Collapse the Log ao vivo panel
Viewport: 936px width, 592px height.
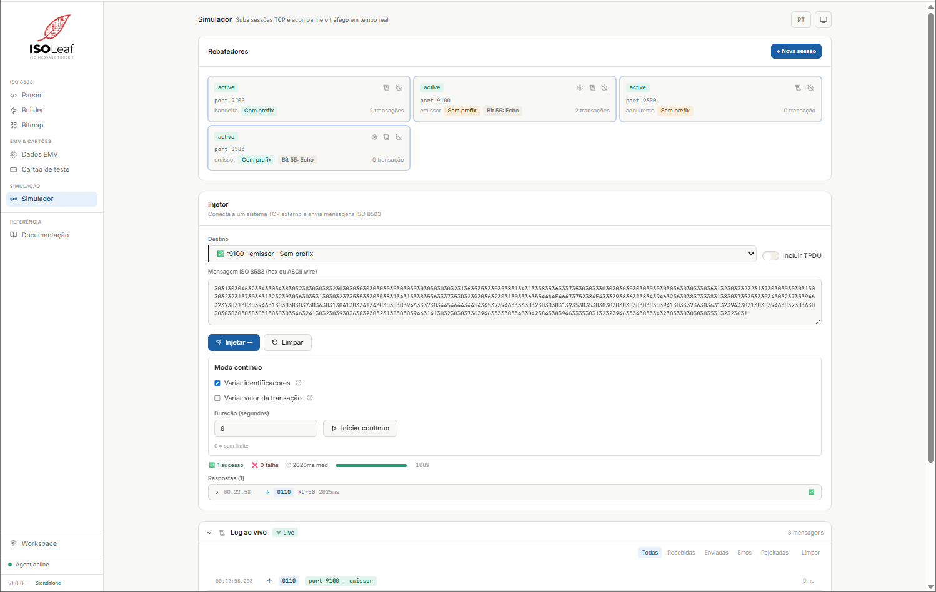pos(209,533)
